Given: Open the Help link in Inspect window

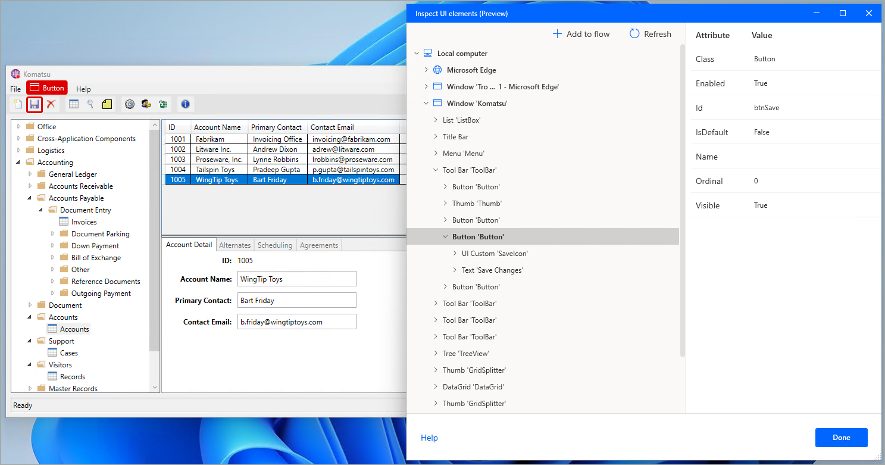Looking at the screenshot, I should [x=429, y=438].
